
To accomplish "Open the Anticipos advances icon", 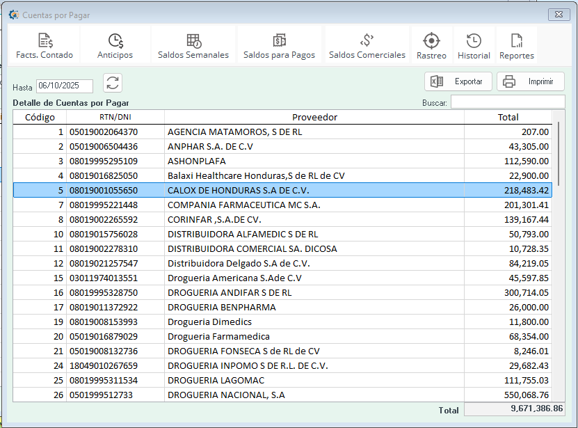I will pyautogui.click(x=115, y=46).
